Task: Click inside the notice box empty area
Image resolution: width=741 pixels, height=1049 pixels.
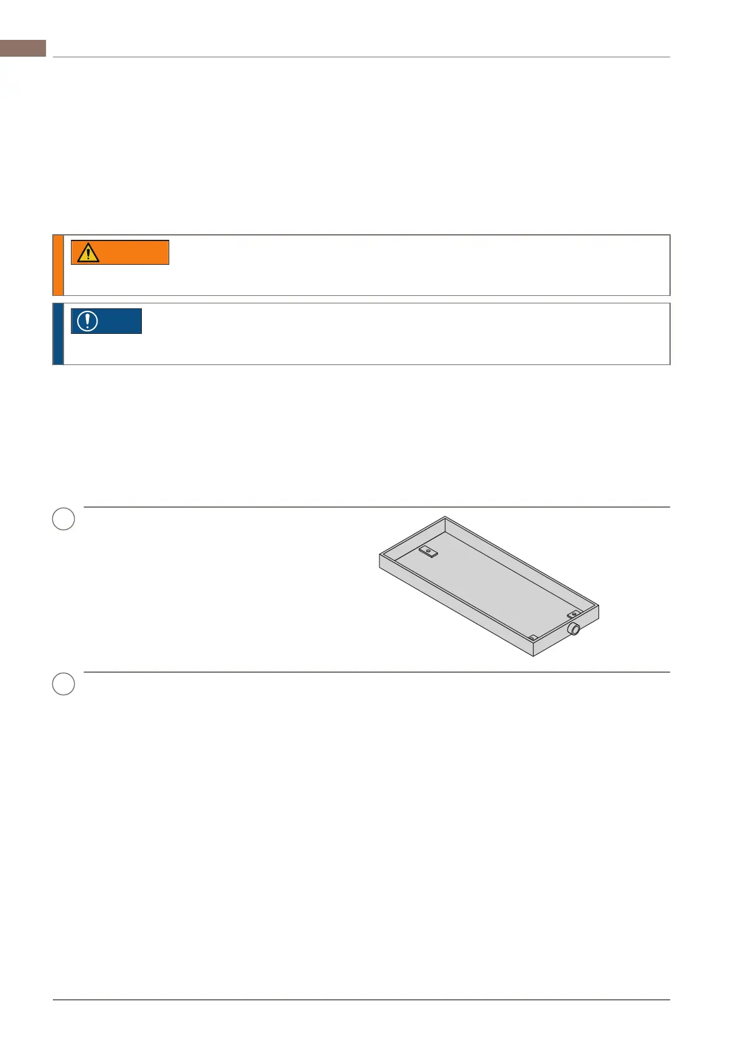Action: [x=404, y=334]
